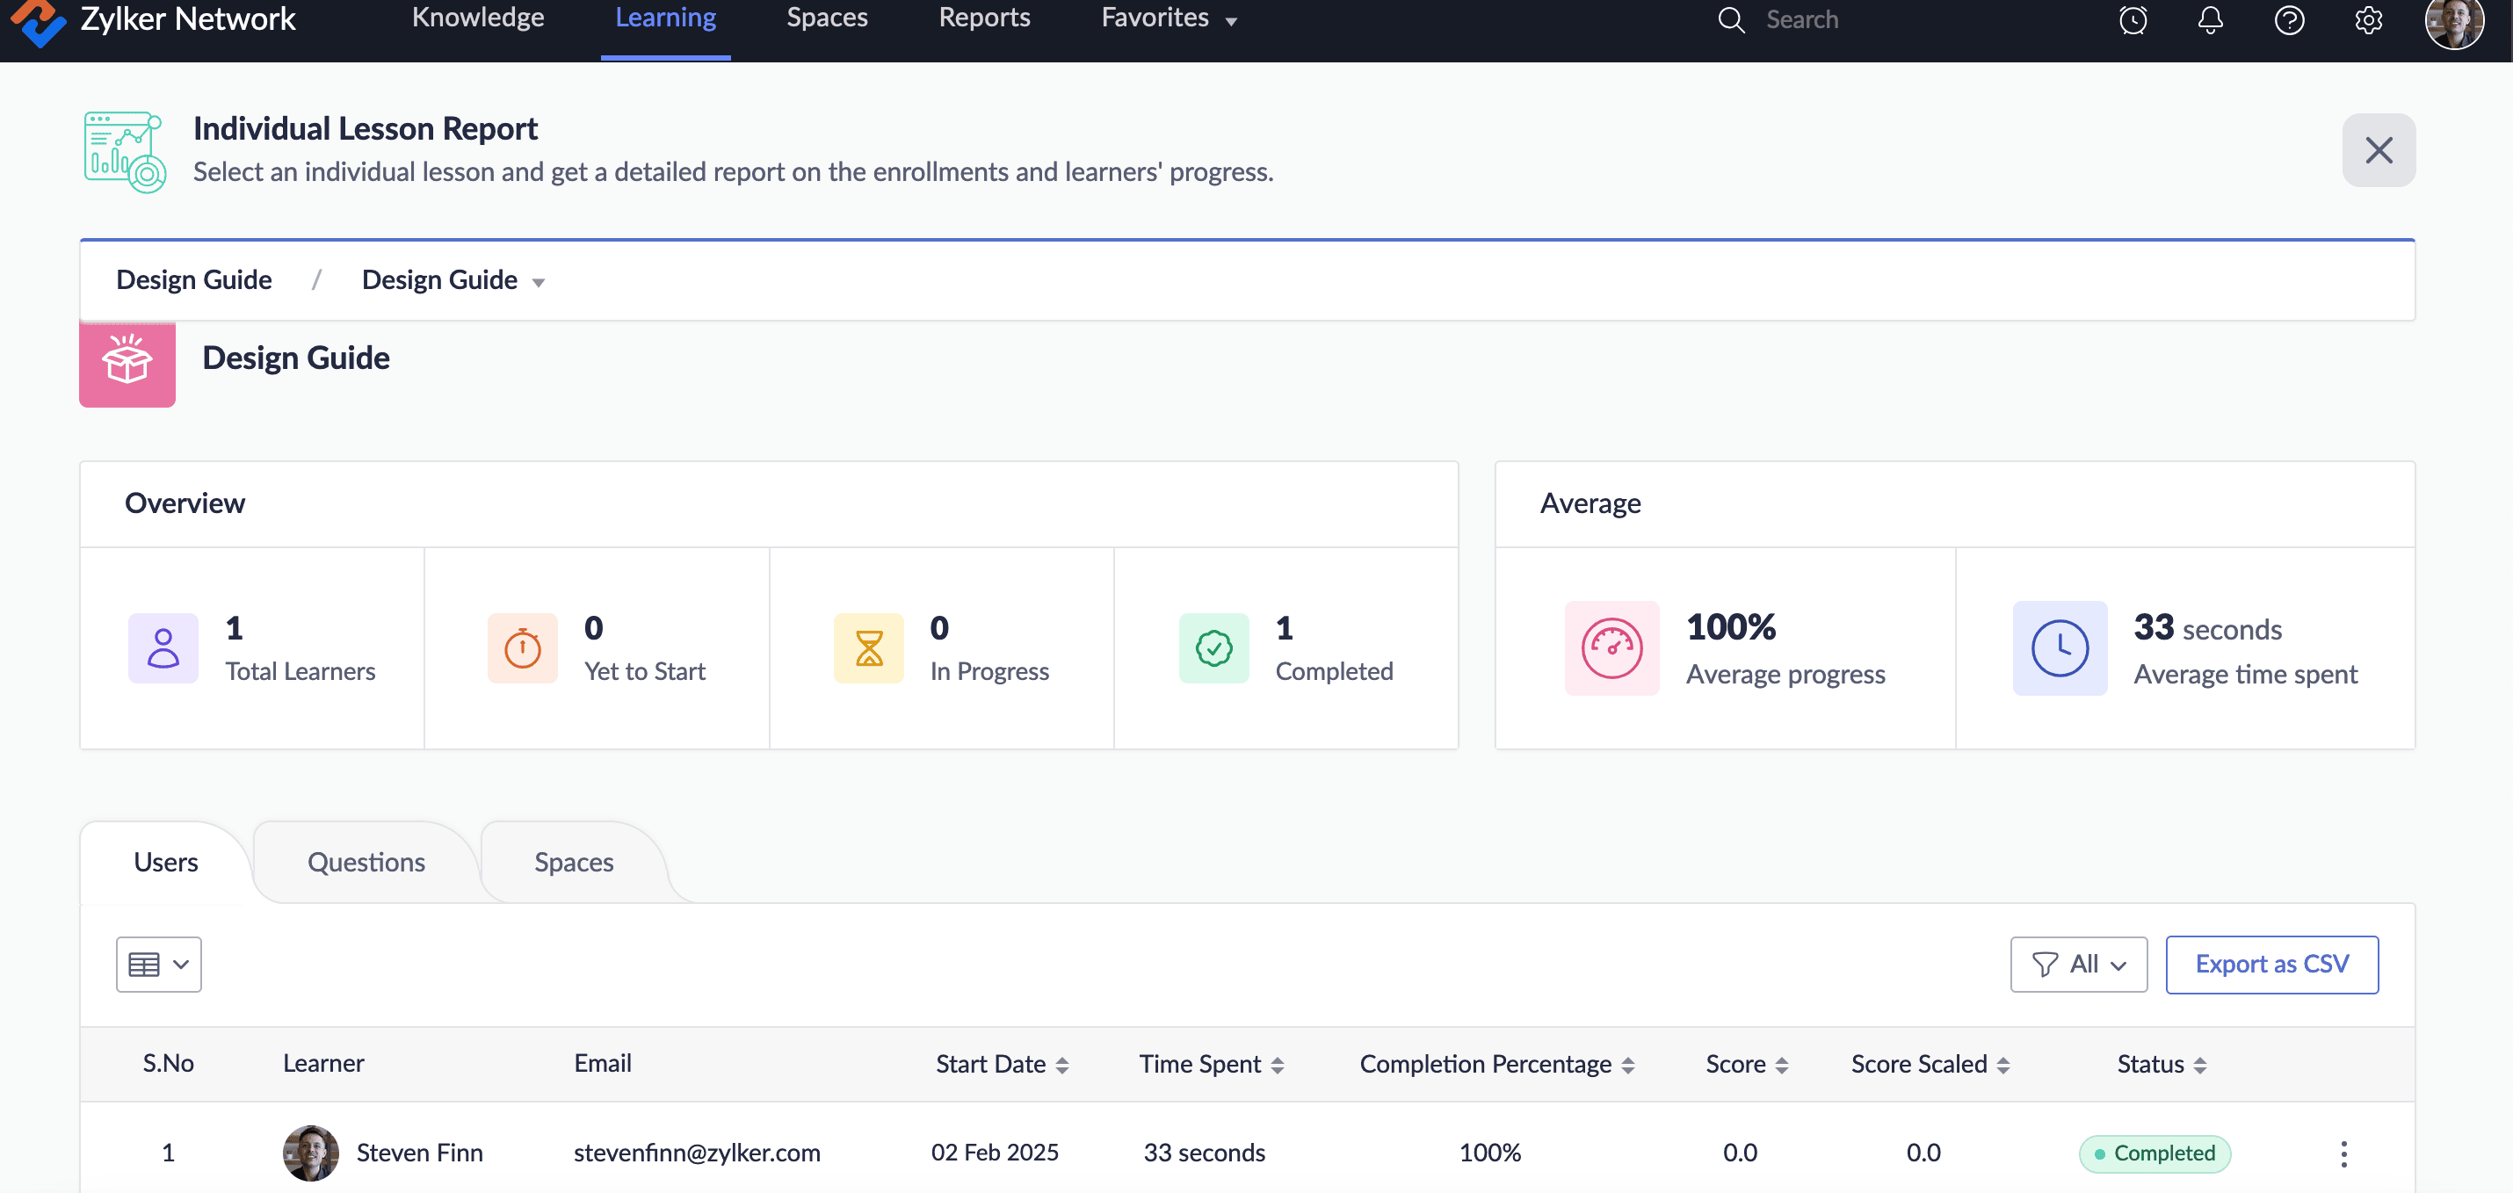Sort the table by Start Date
This screenshot has height=1193, width=2513.
pos(1062,1064)
